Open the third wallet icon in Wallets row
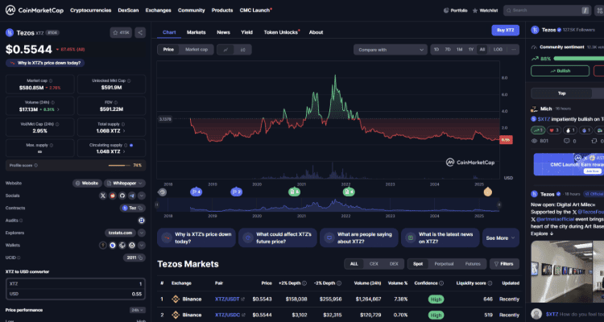 [122, 245]
